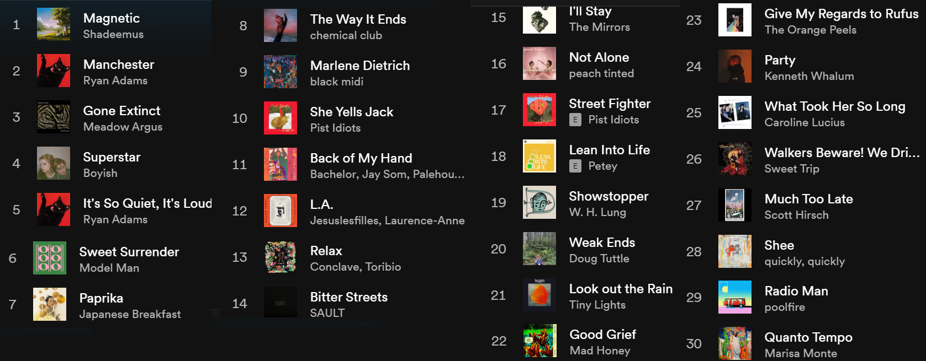Open the song Paprika
The image size is (926, 361).
click(101, 298)
